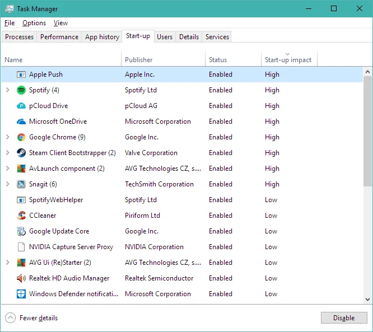The height and width of the screenshot is (332, 373).
Task: Click Low impact in the Windows Defender row
Action: click(271, 294)
